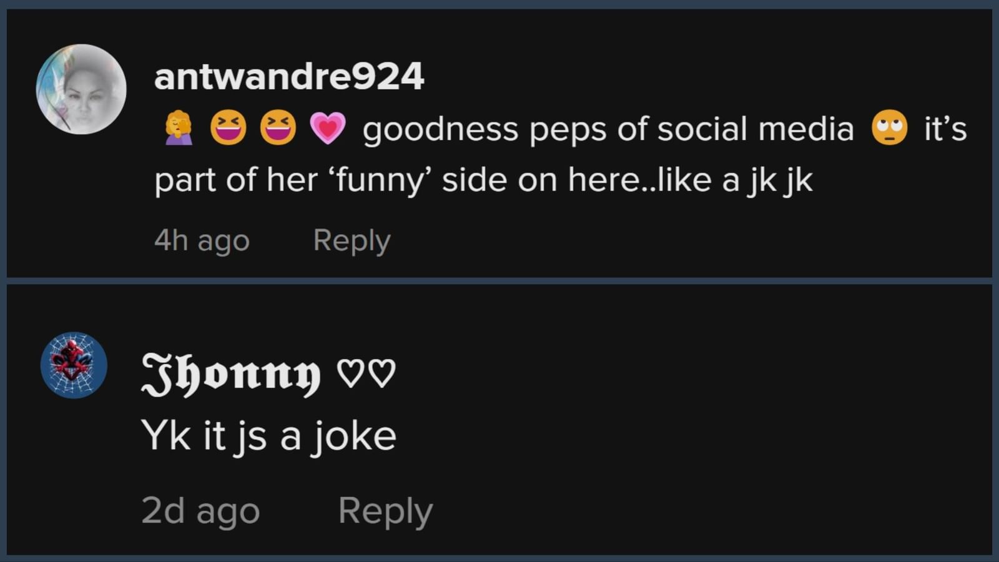Image resolution: width=999 pixels, height=562 pixels.
Task: Click the second outlined heart after Jhonny
Action: 383,374
